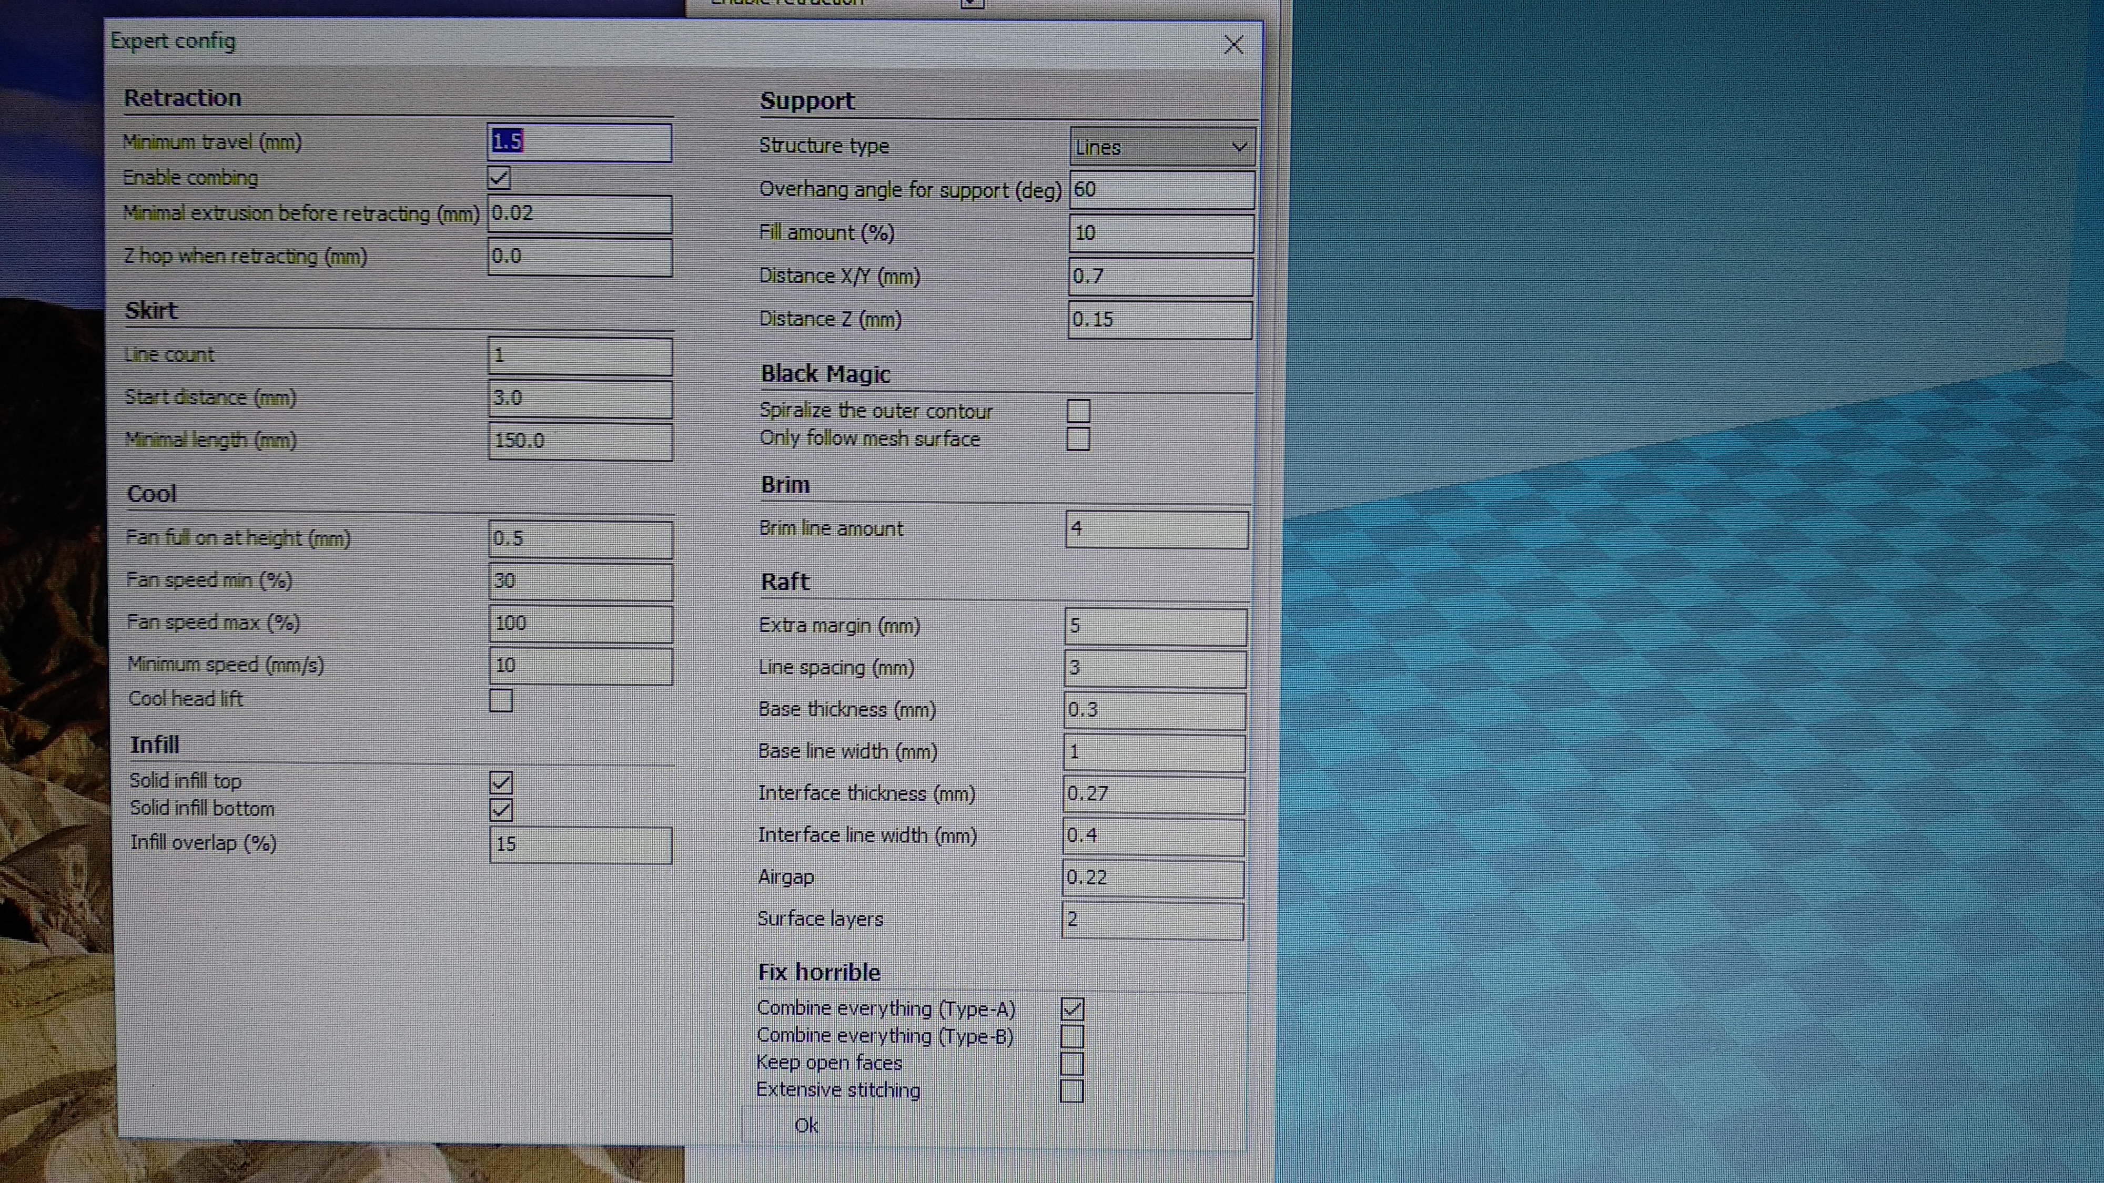
Task: Enable Extensive stitching checkbox
Action: pyautogui.click(x=1071, y=1091)
